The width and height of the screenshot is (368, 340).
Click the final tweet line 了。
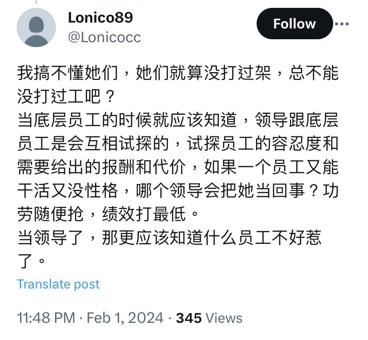click(x=31, y=261)
